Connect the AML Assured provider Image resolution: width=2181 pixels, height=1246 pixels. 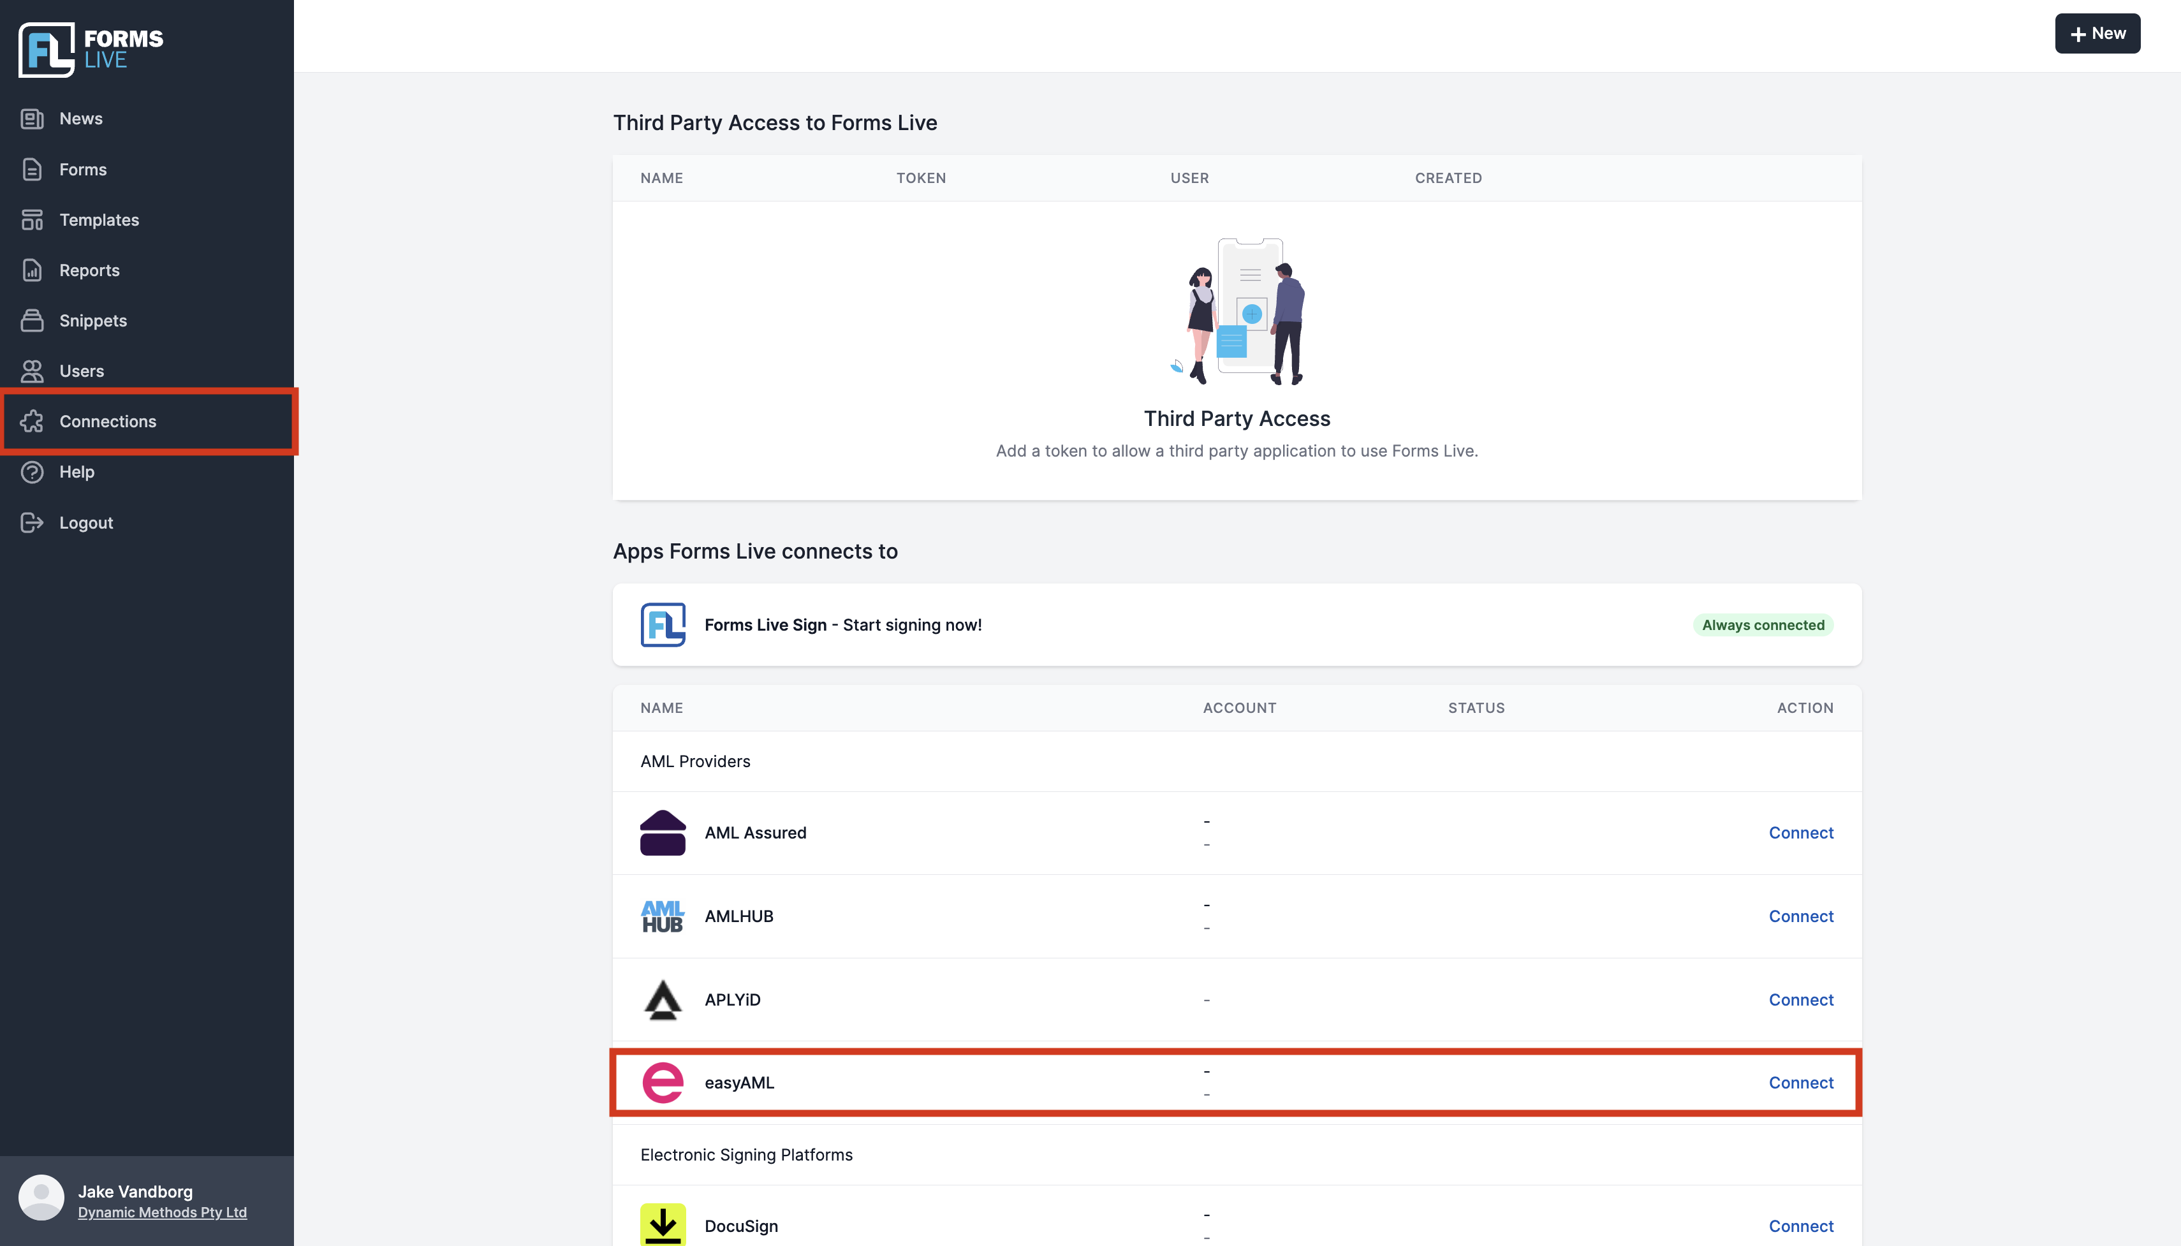(x=1800, y=833)
